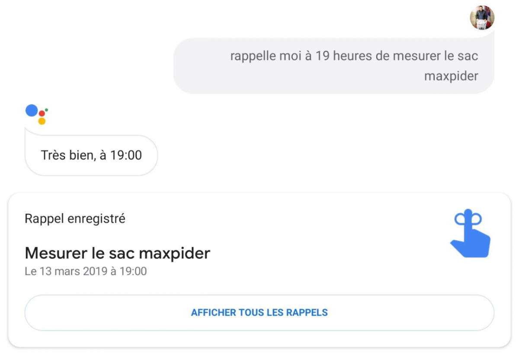Image resolution: width=519 pixels, height=363 pixels.
Task: Click the "Rappel enregistré" card heading
Action: click(75, 219)
